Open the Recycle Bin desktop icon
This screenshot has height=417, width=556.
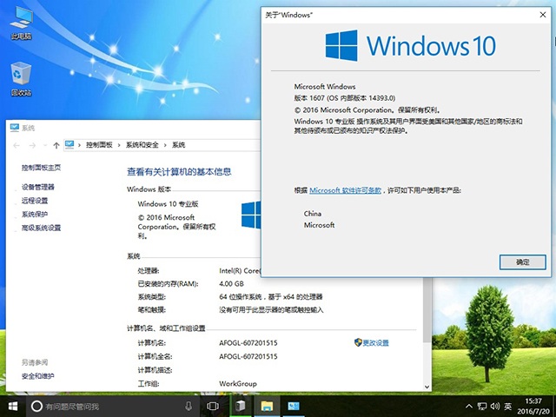point(21,79)
